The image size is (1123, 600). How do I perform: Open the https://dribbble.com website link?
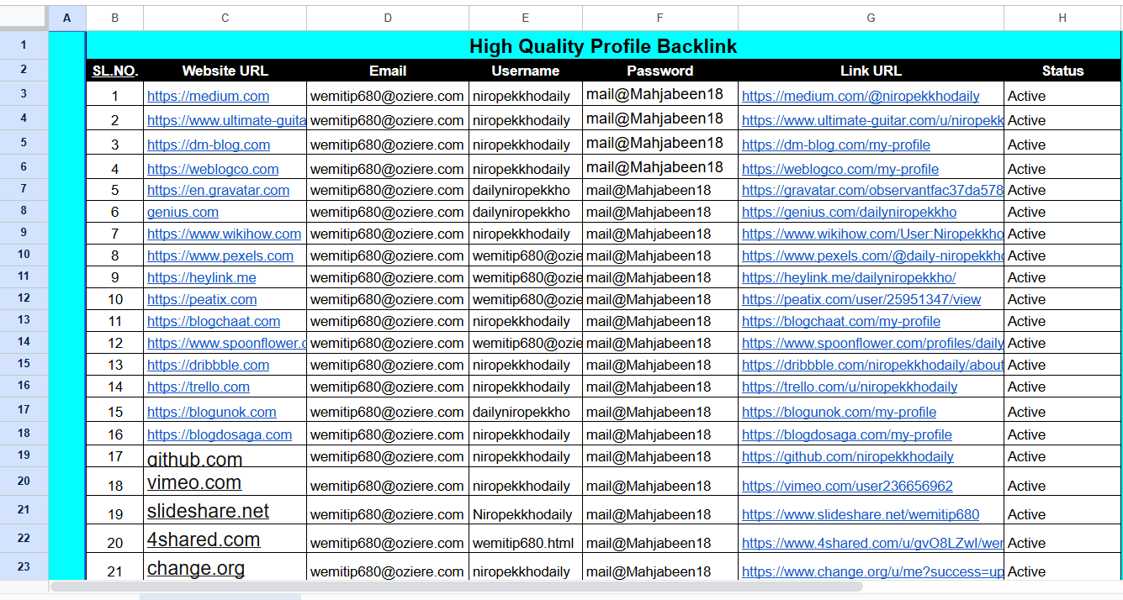(208, 365)
